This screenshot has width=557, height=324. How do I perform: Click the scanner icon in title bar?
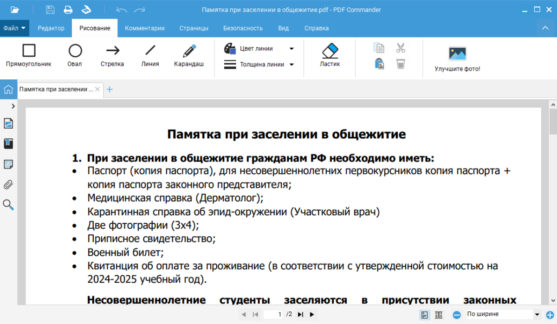pos(86,9)
